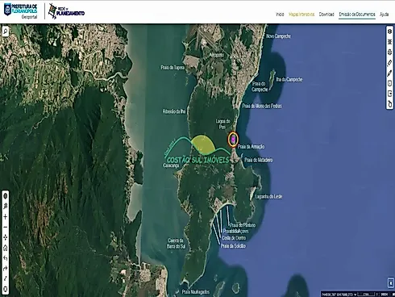Click the Ilha do Campeche label
This screenshot has height=297, width=395.
(x=289, y=79)
